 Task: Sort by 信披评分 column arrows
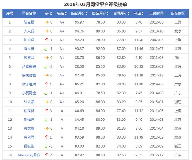[108, 13]
